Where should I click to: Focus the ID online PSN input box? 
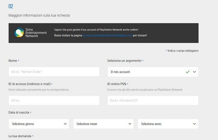click(x=153, y=101)
